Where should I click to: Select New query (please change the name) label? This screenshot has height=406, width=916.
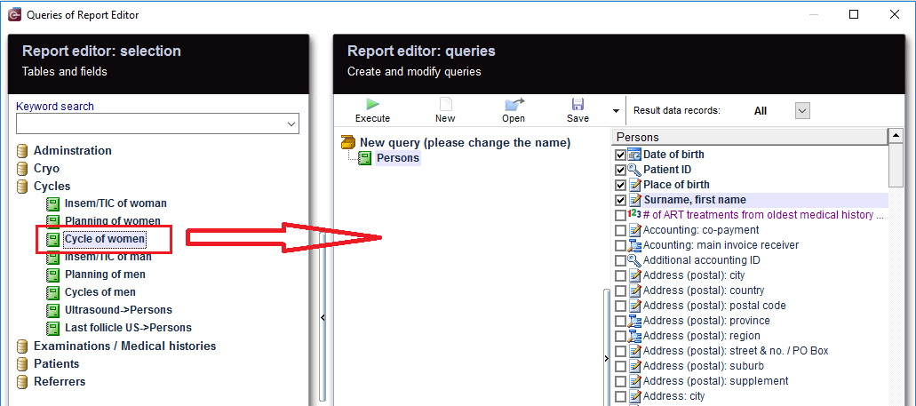tap(465, 142)
